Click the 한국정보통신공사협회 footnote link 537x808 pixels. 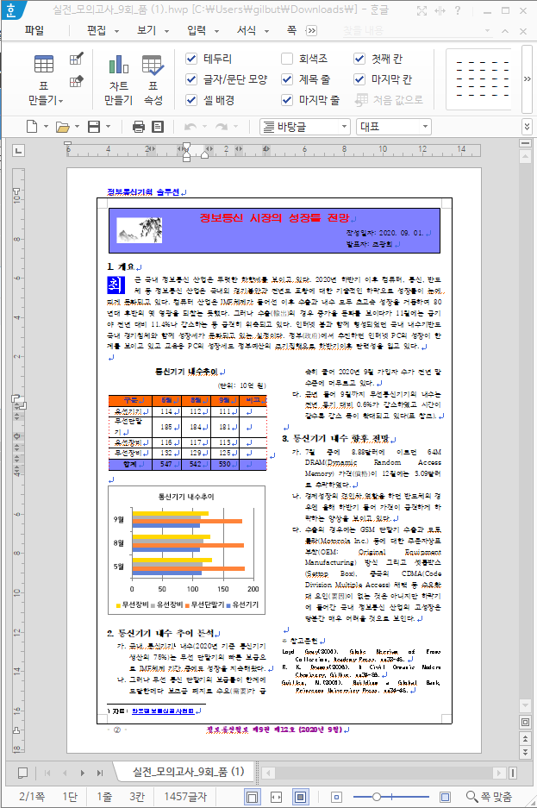163,711
